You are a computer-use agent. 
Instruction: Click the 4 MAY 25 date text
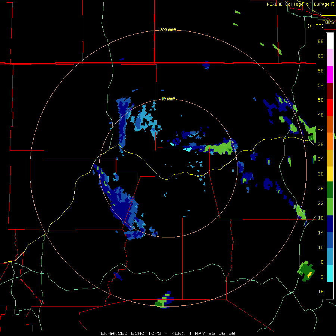click(x=202, y=333)
